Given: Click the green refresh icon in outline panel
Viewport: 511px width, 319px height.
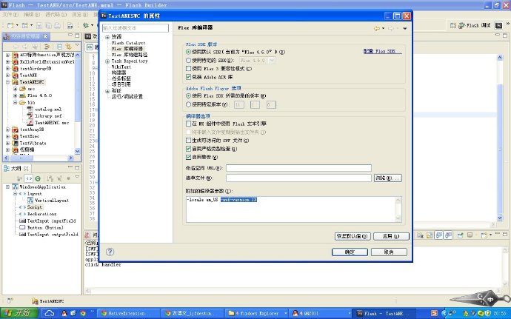Looking at the screenshot, I should coord(38,178).
